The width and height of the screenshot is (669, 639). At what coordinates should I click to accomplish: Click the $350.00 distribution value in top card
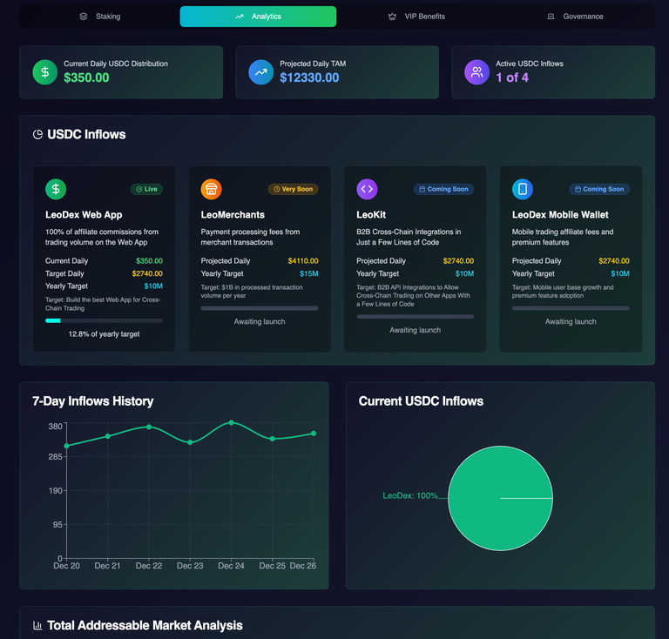pos(86,77)
